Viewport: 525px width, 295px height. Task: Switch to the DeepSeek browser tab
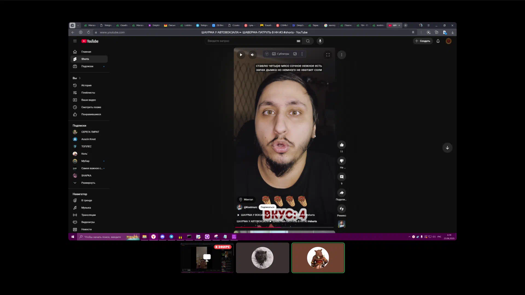point(298,25)
